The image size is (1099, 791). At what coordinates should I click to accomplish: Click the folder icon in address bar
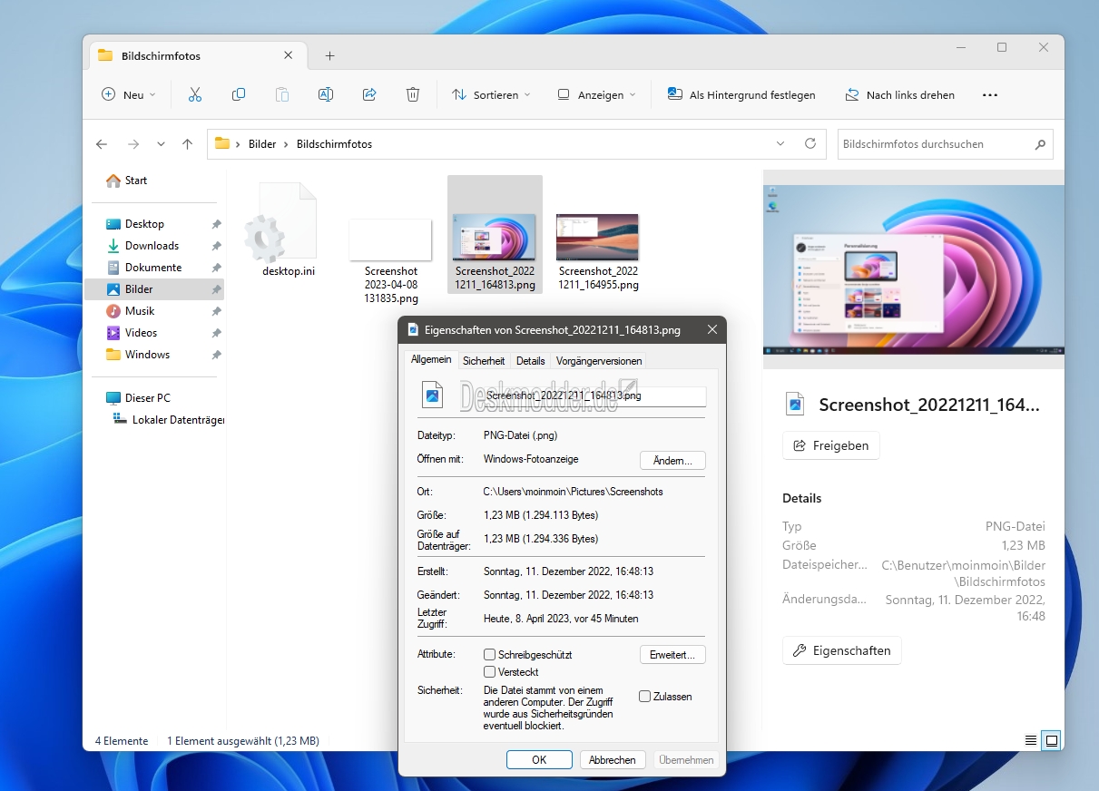click(222, 143)
